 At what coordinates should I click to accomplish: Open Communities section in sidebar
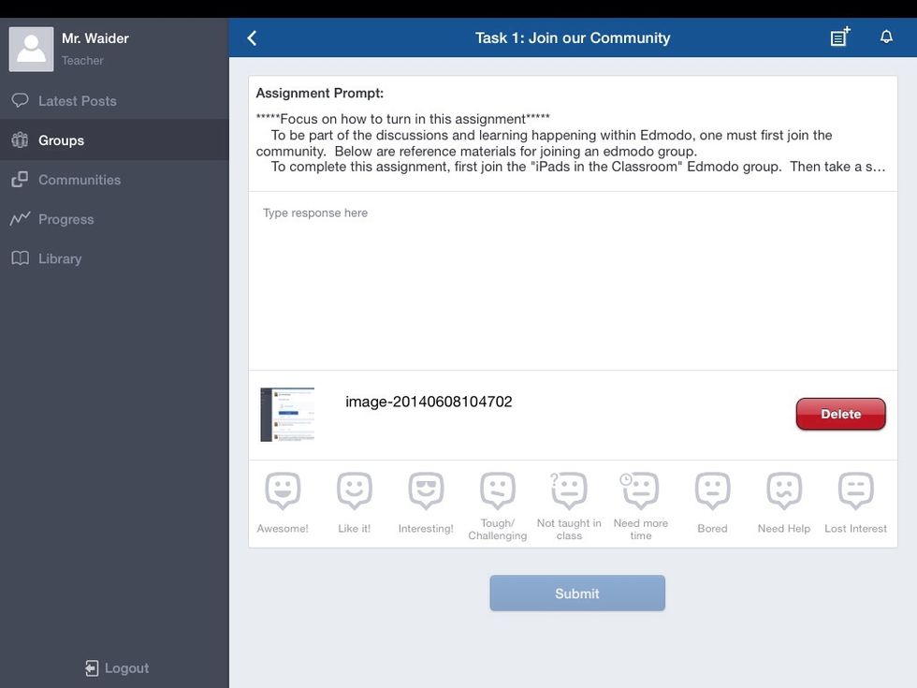pos(80,180)
